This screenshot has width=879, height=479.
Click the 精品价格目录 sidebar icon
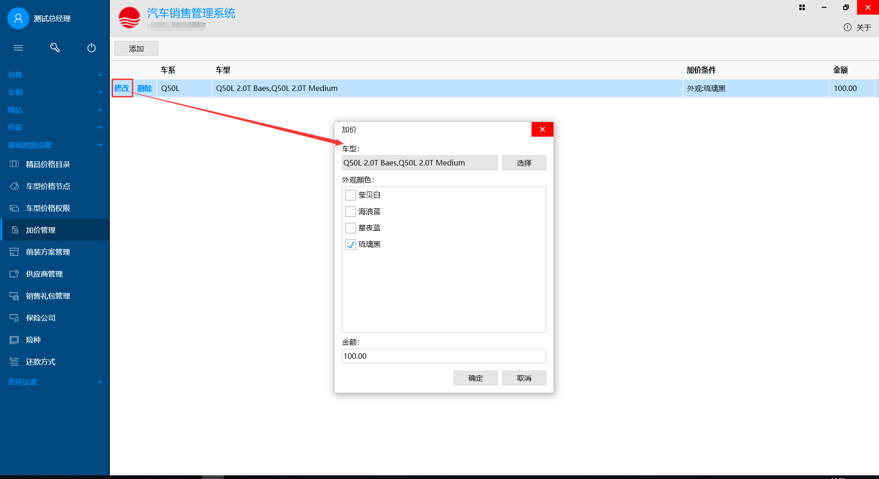pos(14,164)
